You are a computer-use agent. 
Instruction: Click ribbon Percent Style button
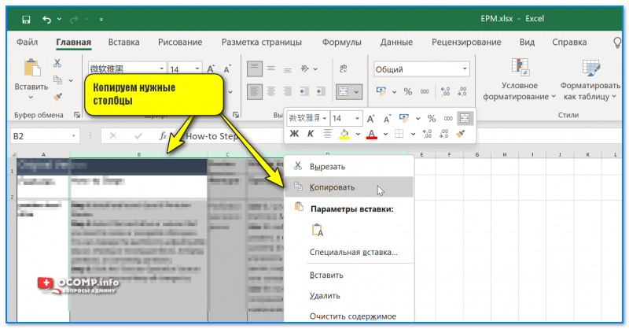tap(408, 91)
